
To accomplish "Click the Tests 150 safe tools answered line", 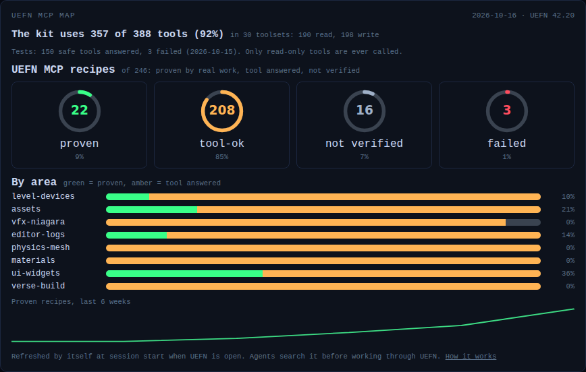I will [x=207, y=51].
